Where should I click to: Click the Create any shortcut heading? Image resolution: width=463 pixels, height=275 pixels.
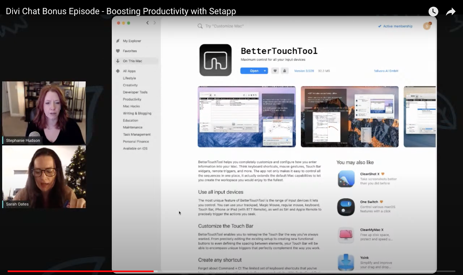coord(220,260)
